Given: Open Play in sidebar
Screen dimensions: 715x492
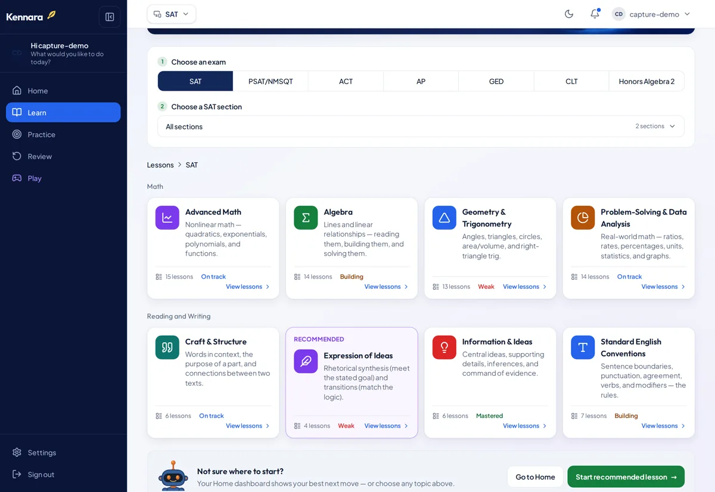Looking at the screenshot, I should click(x=63, y=178).
